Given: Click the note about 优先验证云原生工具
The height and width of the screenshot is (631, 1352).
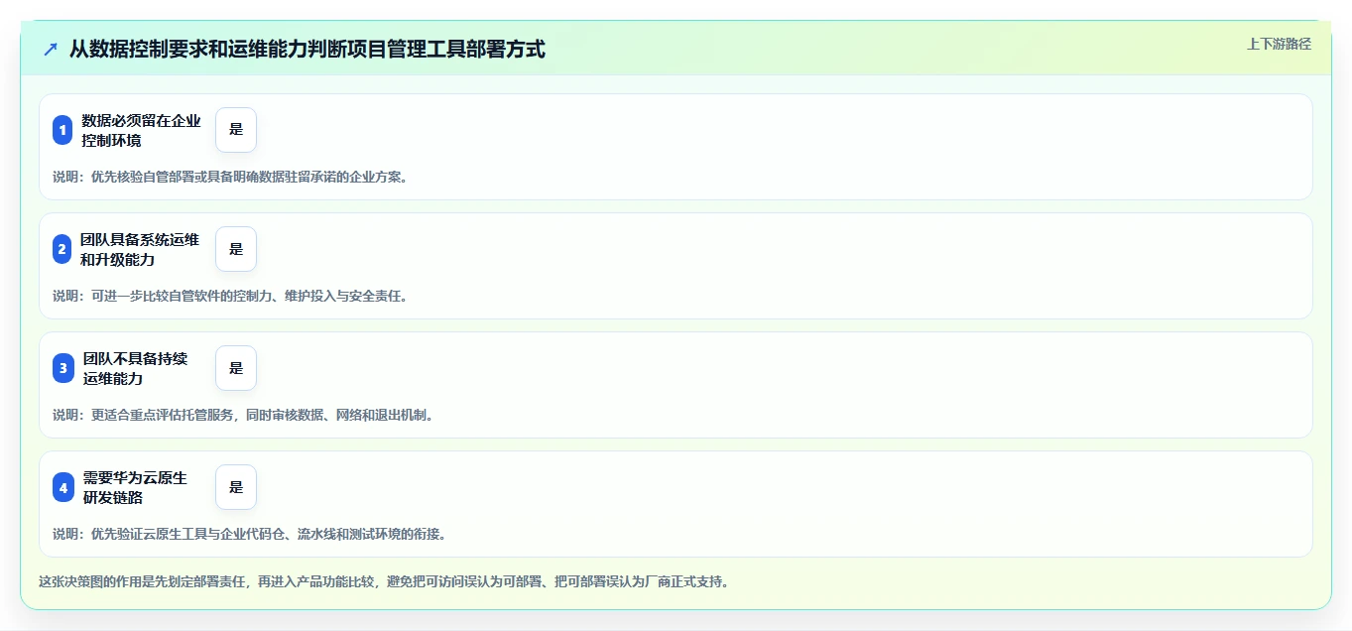Looking at the screenshot, I should [249, 534].
